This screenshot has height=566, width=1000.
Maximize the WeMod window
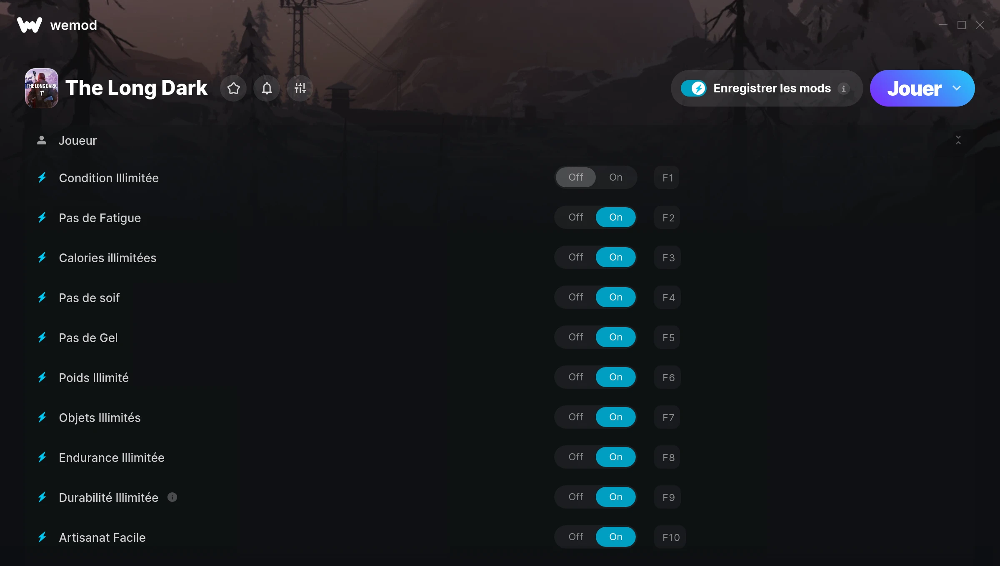(x=962, y=25)
